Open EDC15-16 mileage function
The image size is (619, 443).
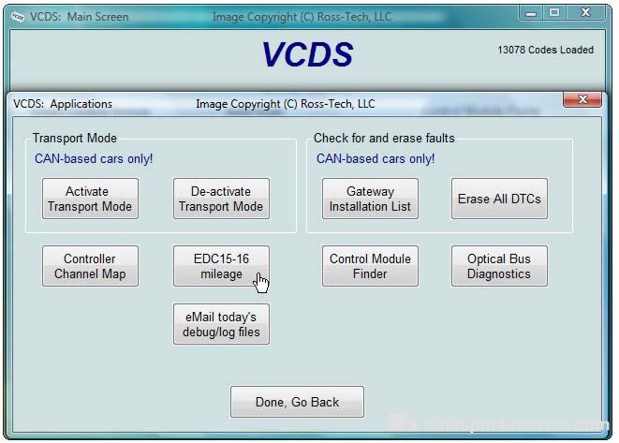[x=221, y=266]
